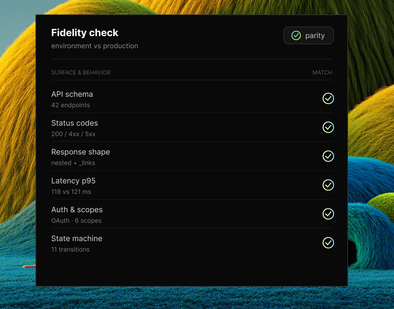The image size is (394, 309).
Task: Click the SURFACE & BEHAVIOR column header
Action: [81, 72]
